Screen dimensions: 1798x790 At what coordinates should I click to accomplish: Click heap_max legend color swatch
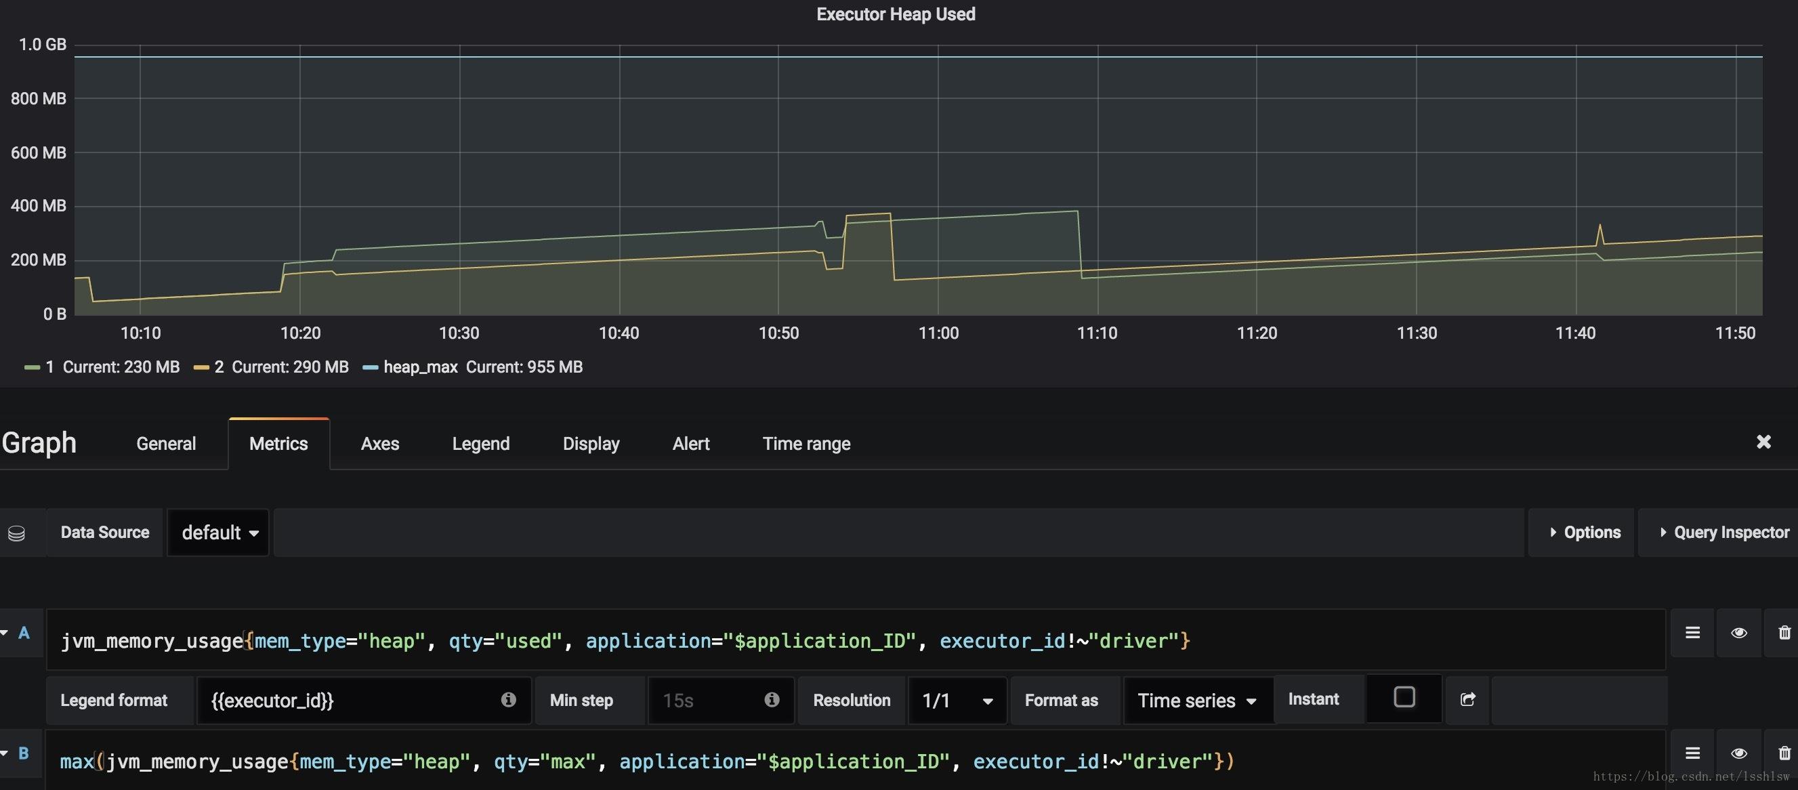[371, 368]
